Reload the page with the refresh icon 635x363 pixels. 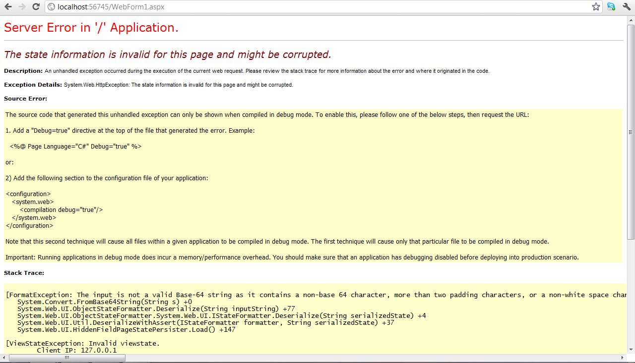pos(36,7)
